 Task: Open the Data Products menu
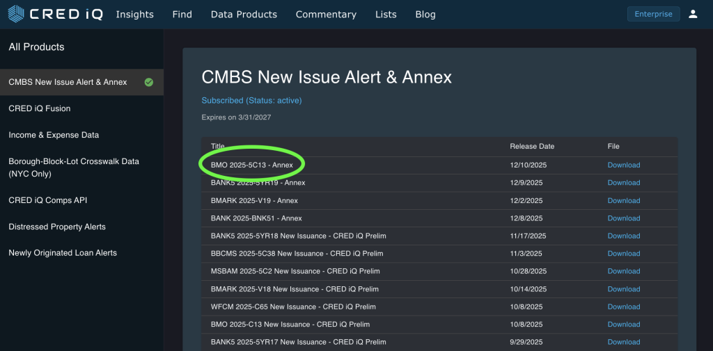coord(244,15)
